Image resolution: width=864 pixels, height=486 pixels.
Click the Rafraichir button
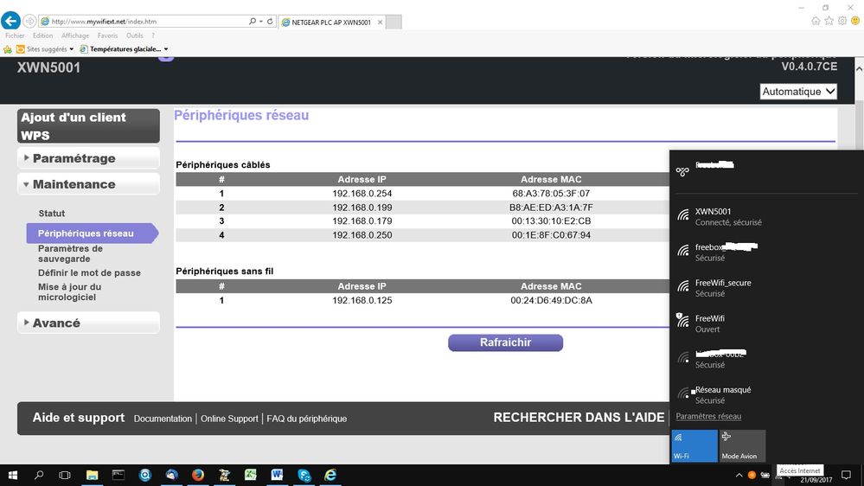[x=505, y=342]
